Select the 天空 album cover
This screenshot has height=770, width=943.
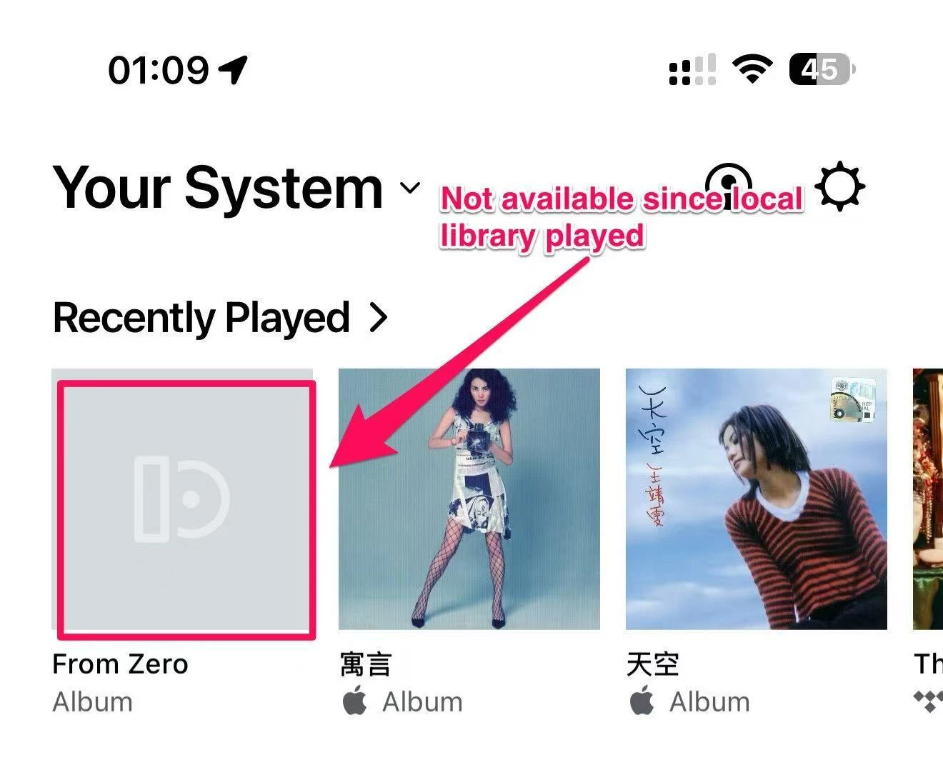[x=757, y=499]
